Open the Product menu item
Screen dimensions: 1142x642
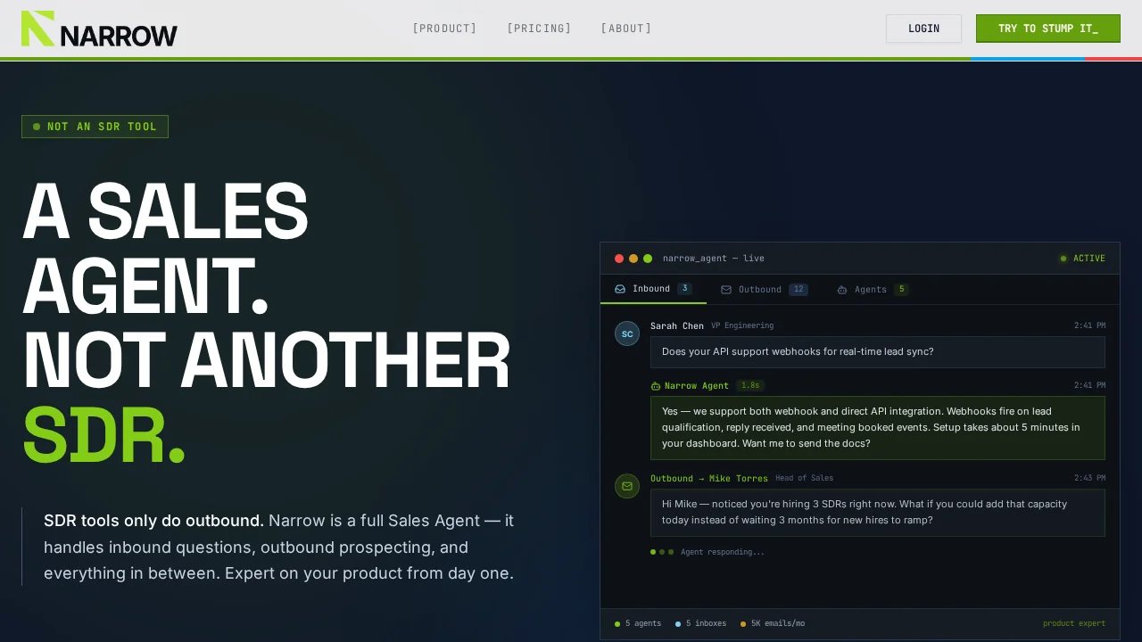(444, 29)
